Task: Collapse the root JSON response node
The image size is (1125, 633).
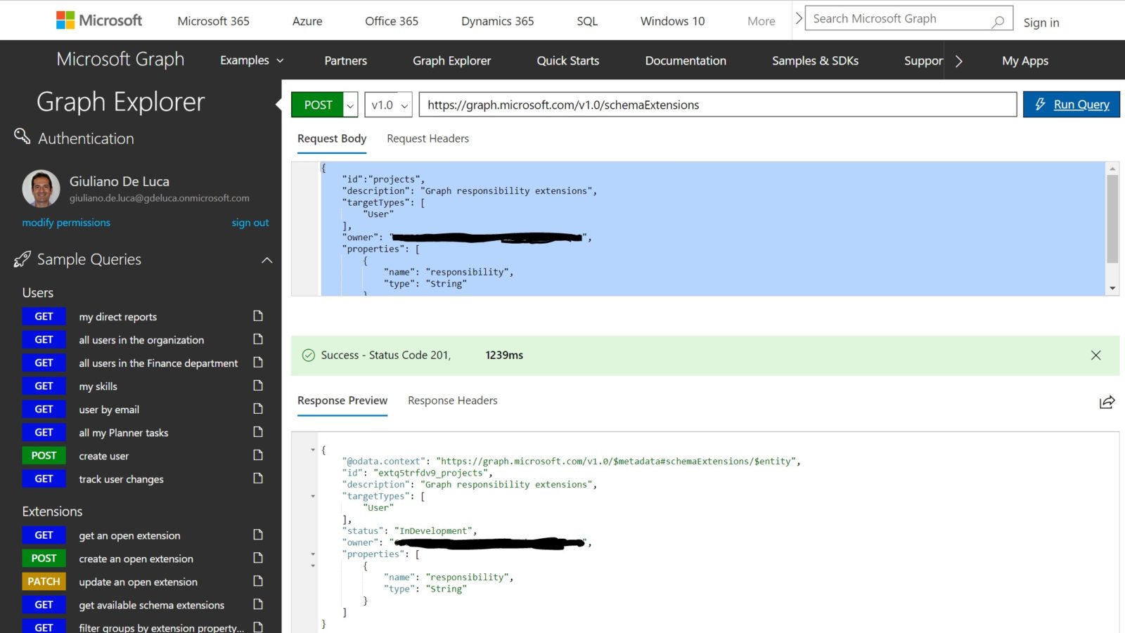Action: [x=313, y=450]
